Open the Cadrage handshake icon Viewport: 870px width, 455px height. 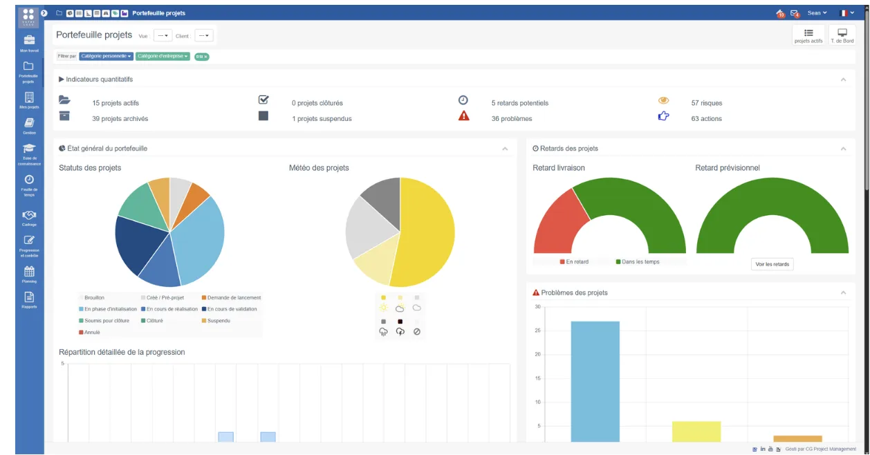pos(29,214)
